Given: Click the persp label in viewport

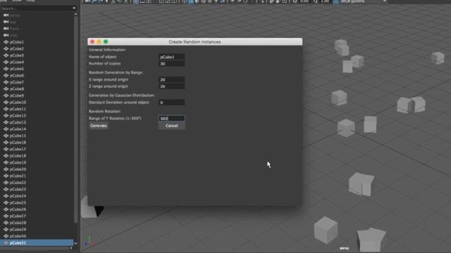Looking at the screenshot, I should (x=345, y=248).
